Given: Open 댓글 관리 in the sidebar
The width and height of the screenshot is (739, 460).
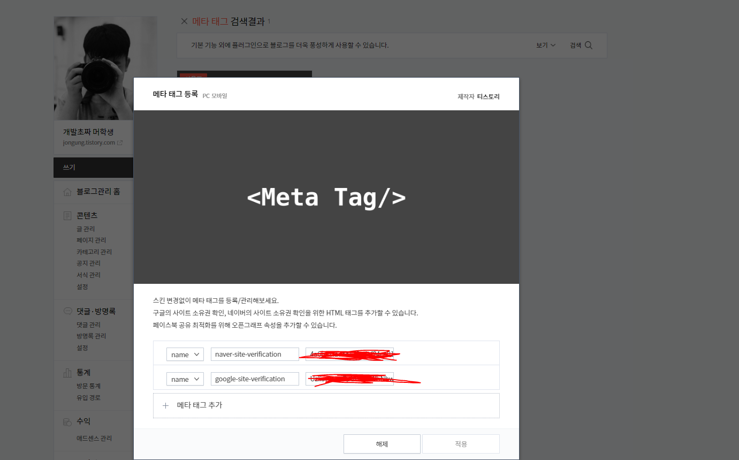Looking at the screenshot, I should pos(88,325).
